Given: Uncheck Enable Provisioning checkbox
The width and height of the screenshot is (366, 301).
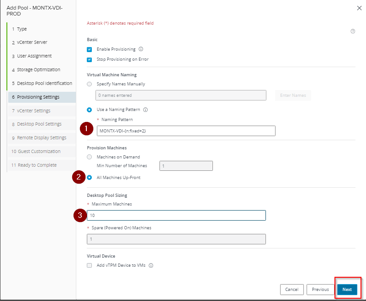Looking at the screenshot, I should pyautogui.click(x=90, y=49).
